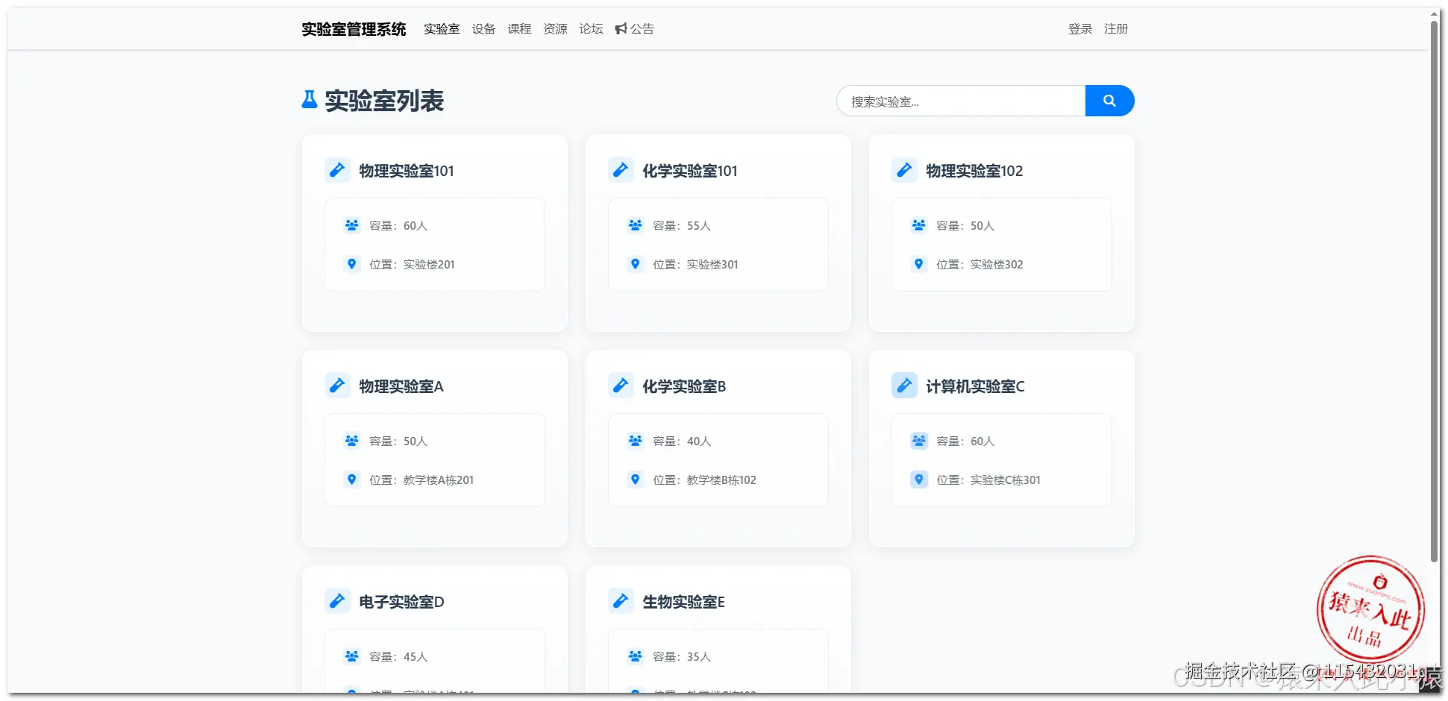Click the magnifier search button
The width and height of the screenshot is (1448, 701).
1109,100
